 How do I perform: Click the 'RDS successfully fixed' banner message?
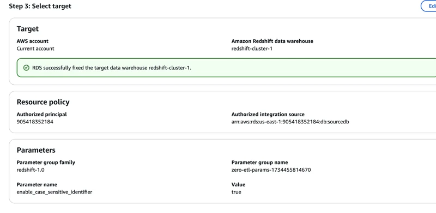tap(112, 68)
